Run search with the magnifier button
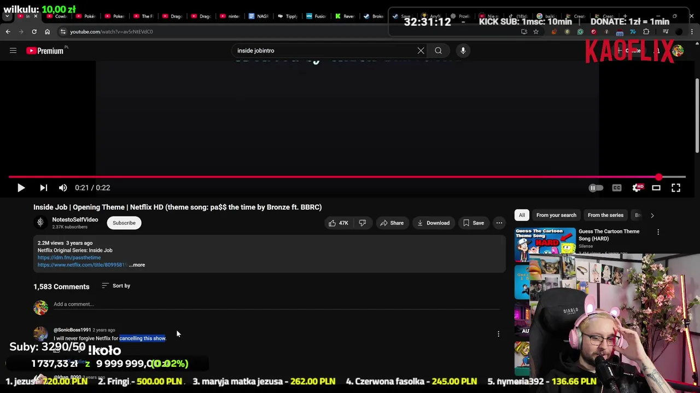 coord(438,51)
